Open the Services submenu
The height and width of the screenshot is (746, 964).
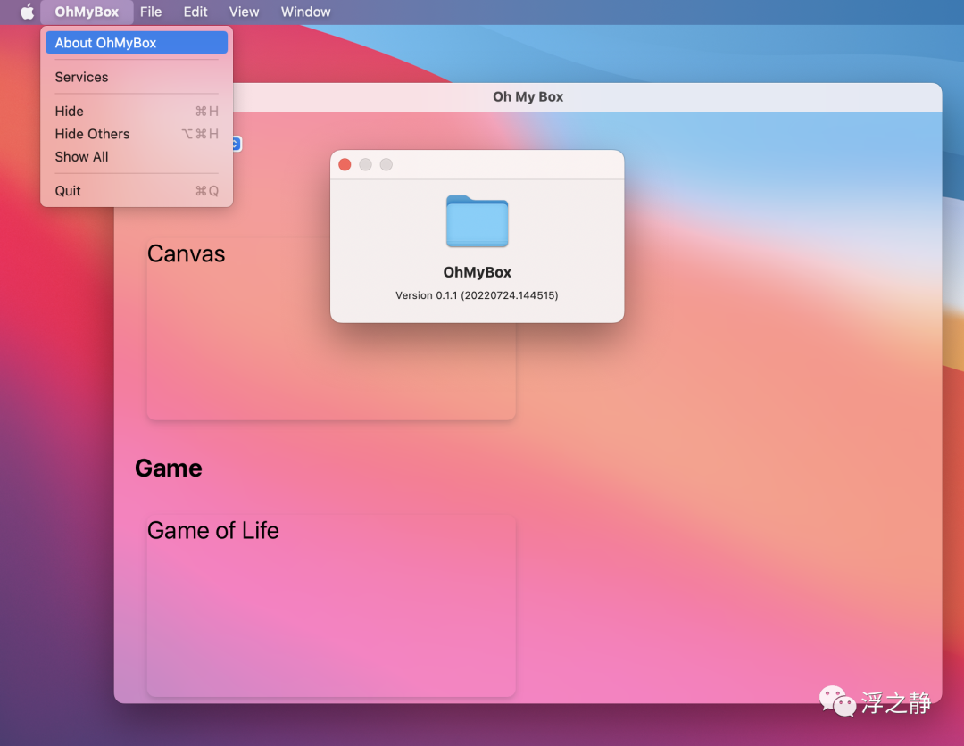137,77
